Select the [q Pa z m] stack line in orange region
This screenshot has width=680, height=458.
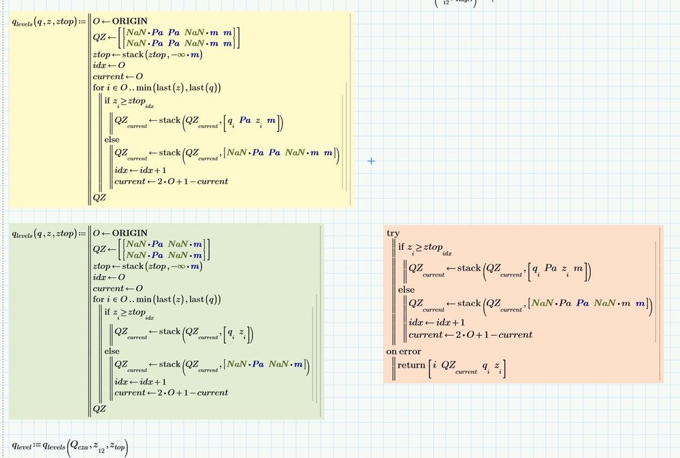point(500,270)
